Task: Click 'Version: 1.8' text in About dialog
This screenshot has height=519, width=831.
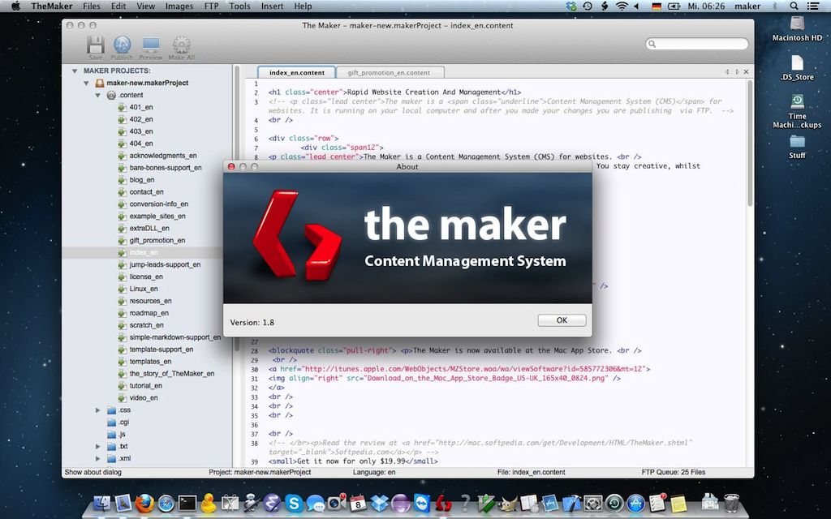Action: pos(252,322)
